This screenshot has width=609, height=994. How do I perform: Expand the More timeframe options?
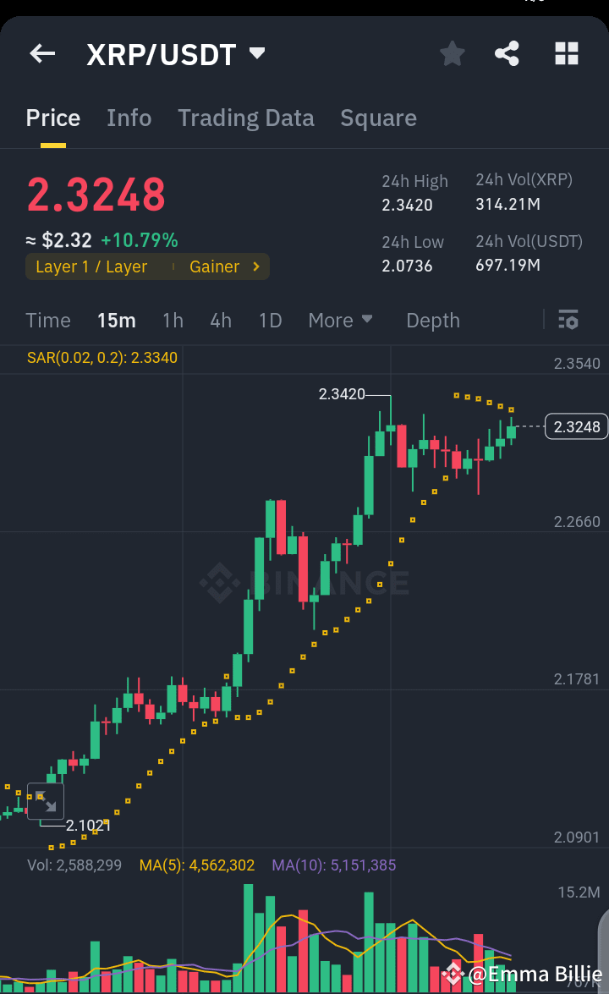coord(340,321)
